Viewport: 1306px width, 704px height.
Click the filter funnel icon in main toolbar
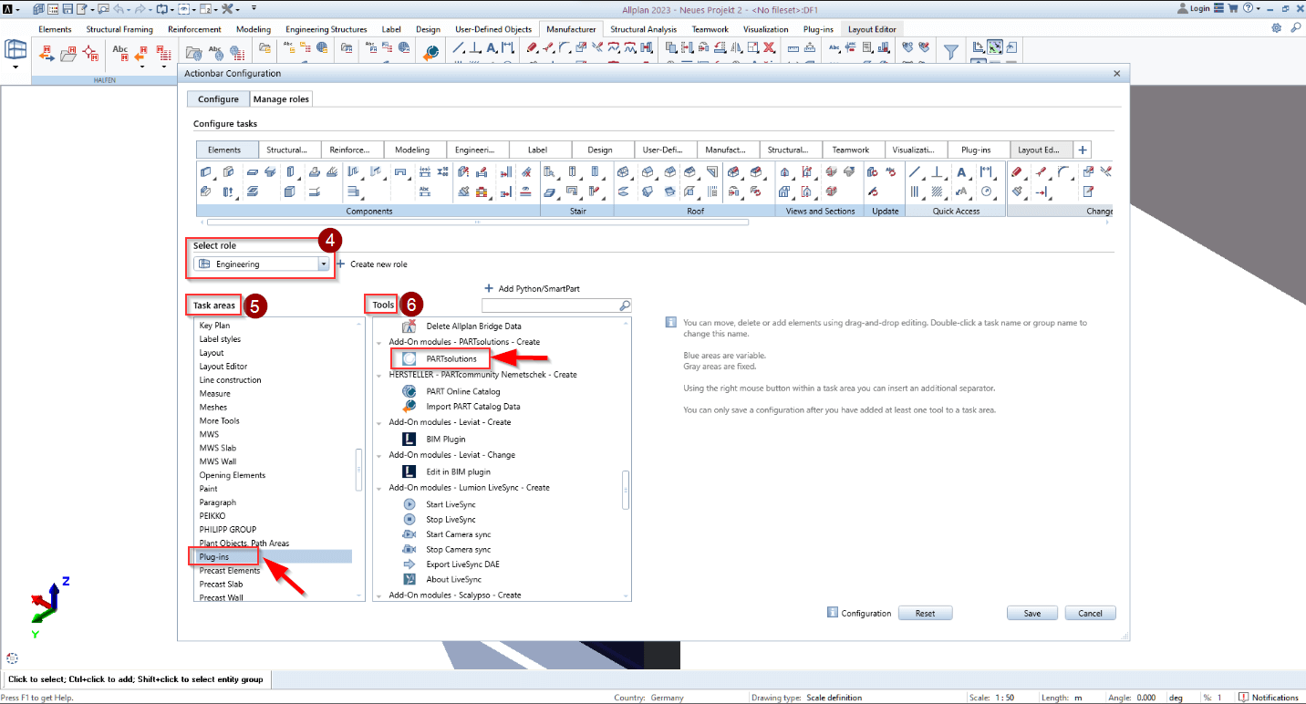pos(951,51)
